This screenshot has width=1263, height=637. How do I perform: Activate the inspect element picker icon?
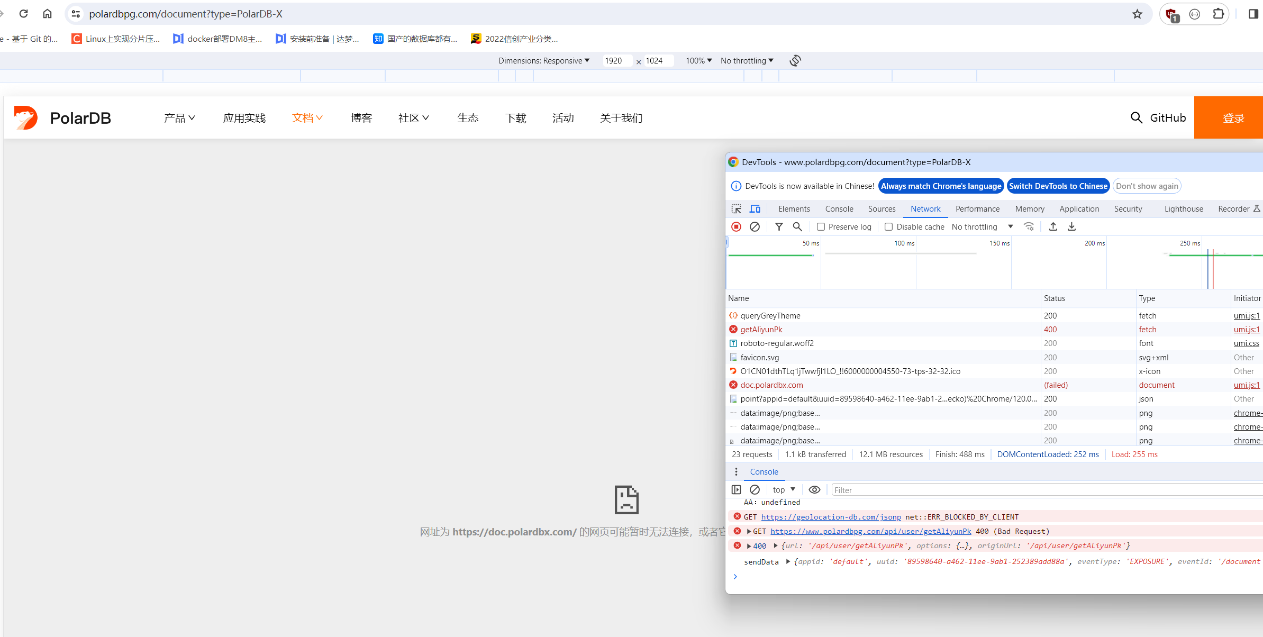pos(736,209)
